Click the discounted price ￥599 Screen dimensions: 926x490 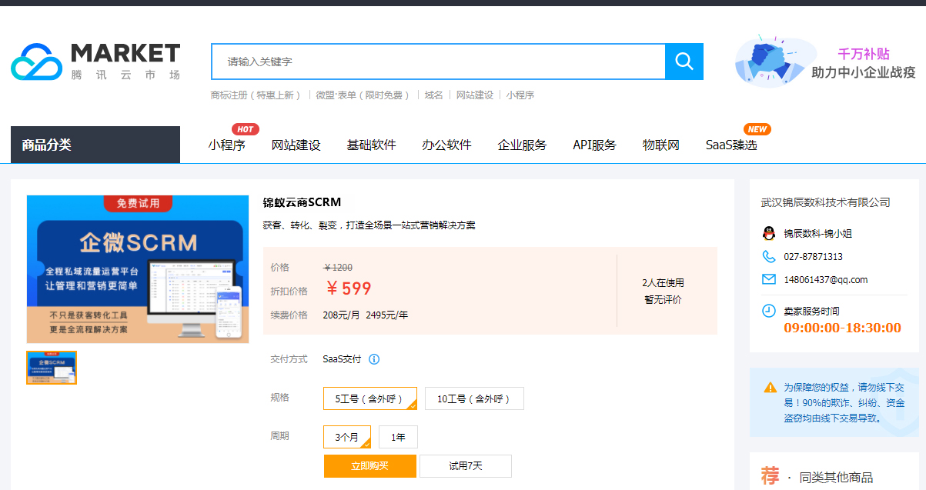[x=348, y=288]
